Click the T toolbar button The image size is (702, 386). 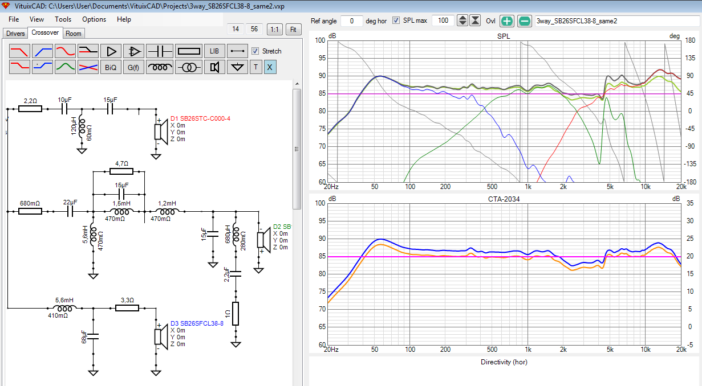pyautogui.click(x=255, y=67)
